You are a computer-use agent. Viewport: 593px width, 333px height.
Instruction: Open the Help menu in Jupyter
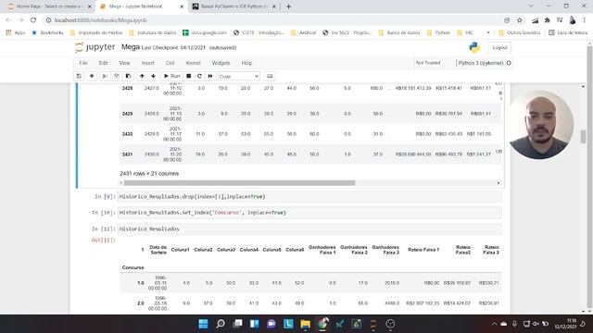tap(246, 63)
